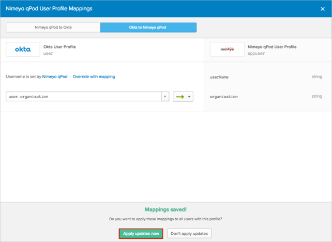
Task: Click the Mappings saved! confirmation message
Action: pyautogui.click(x=165, y=210)
